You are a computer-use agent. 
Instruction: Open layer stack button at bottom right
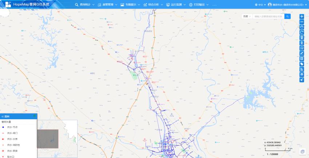click(302, 151)
